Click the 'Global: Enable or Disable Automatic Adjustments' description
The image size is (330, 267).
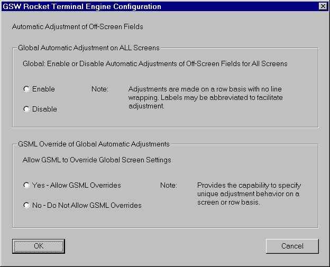(x=155, y=64)
